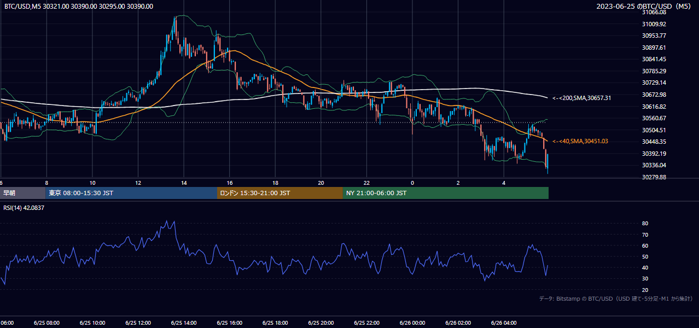Click the price axis value 30841.45

coord(654,59)
